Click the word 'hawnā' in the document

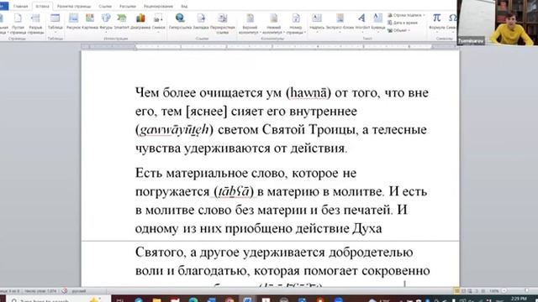tap(309, 93)
